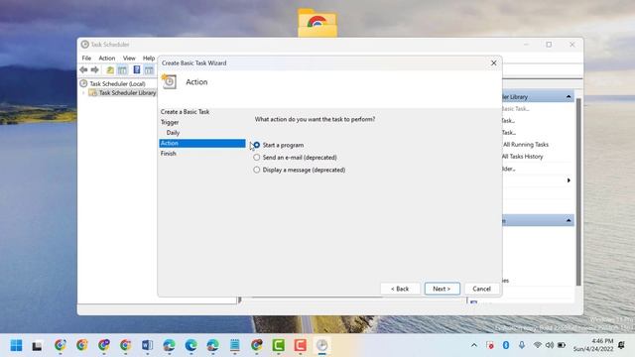Click the Back arrow toolbar icon
The height and width of the screenshot is (357, 635).
point(83,70)
